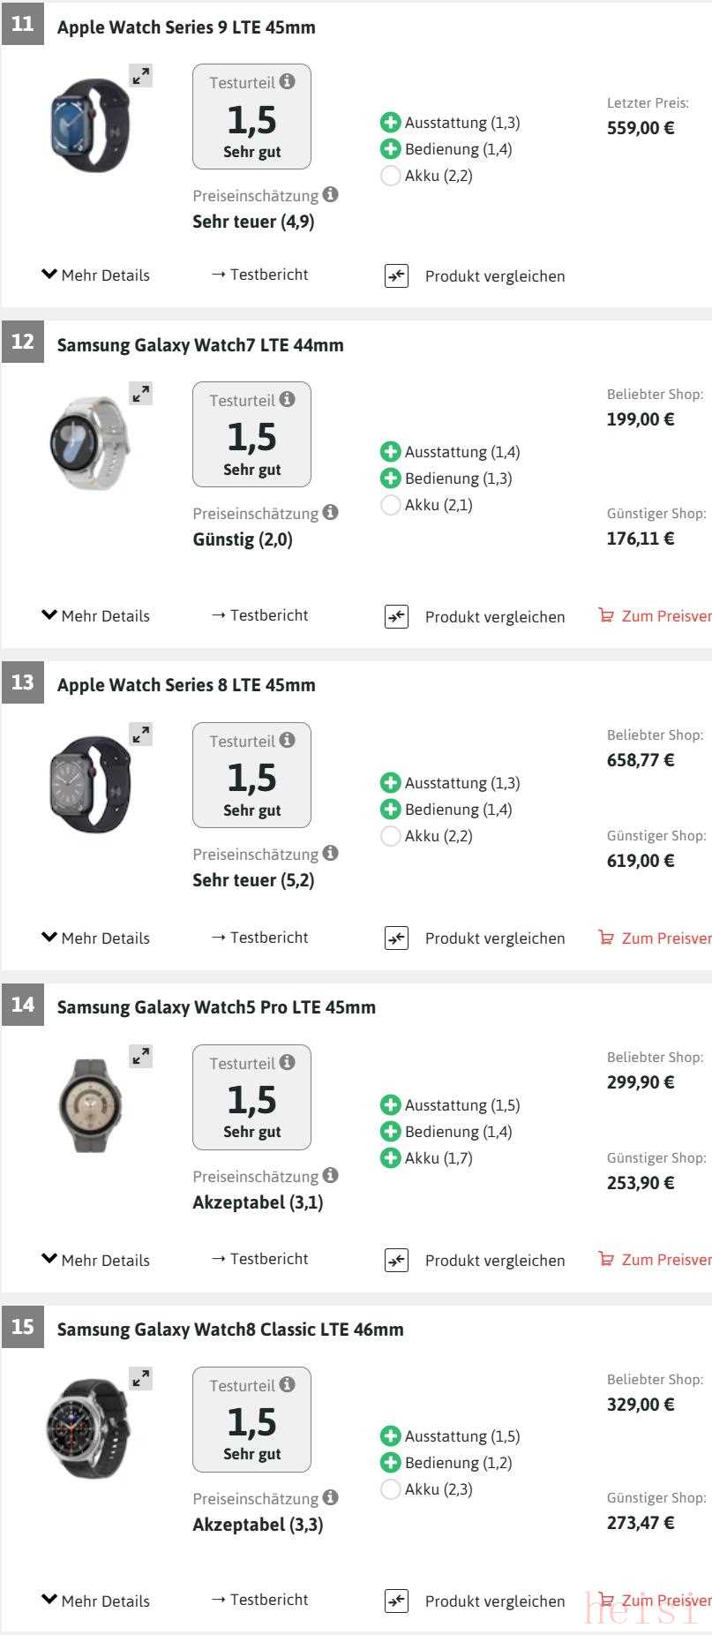Click compare icon for Apple Watch Series 9
712x1635 pixels.
[397, 276]
